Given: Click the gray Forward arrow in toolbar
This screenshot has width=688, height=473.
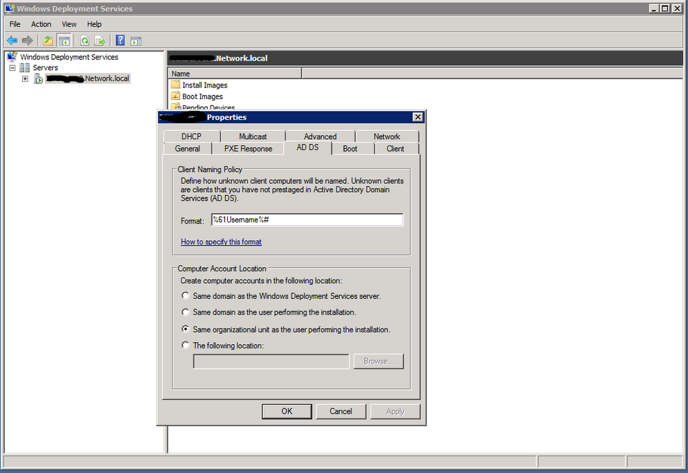Looking at the screenshot, I should point(28,41).
